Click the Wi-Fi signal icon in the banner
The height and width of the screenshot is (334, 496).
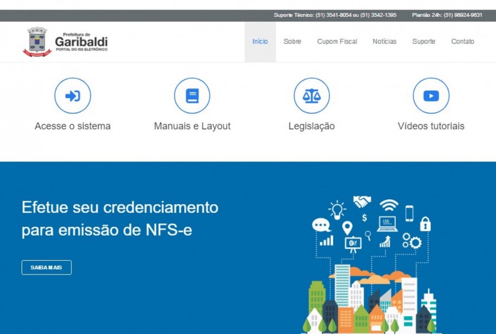click(x=389, y=204)
